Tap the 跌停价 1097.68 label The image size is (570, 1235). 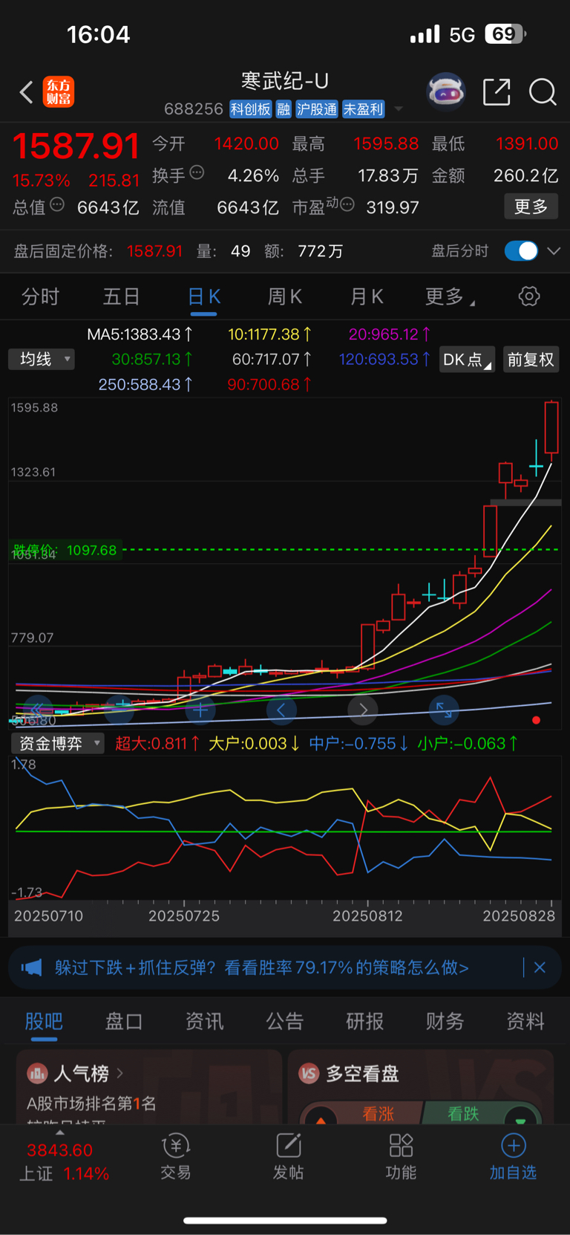65,550
